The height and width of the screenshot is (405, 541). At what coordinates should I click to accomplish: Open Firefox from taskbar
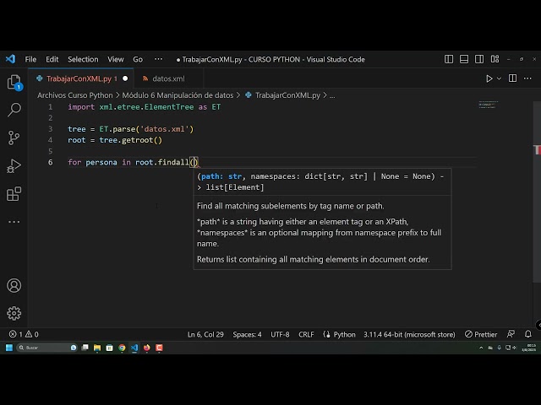pos(146,348)
